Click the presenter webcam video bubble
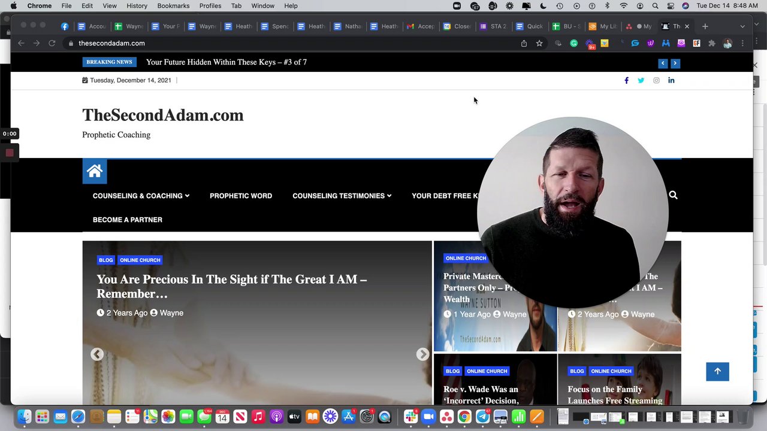The height and width of the screenshot is (431, 767). click(573, 213)
